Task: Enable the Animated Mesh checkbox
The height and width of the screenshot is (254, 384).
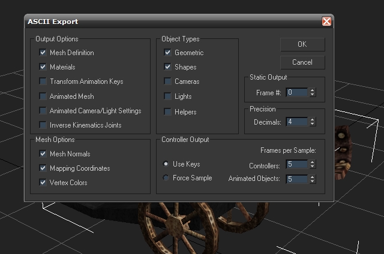Action: (x=43, y=96)
